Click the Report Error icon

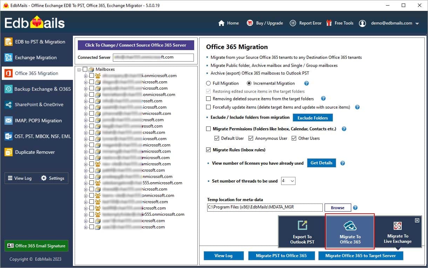pos(293,23)
